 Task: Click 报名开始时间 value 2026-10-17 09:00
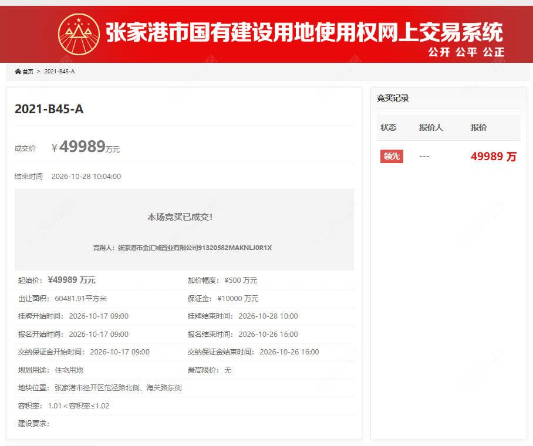pyautogui.click(x=99, y=334)
